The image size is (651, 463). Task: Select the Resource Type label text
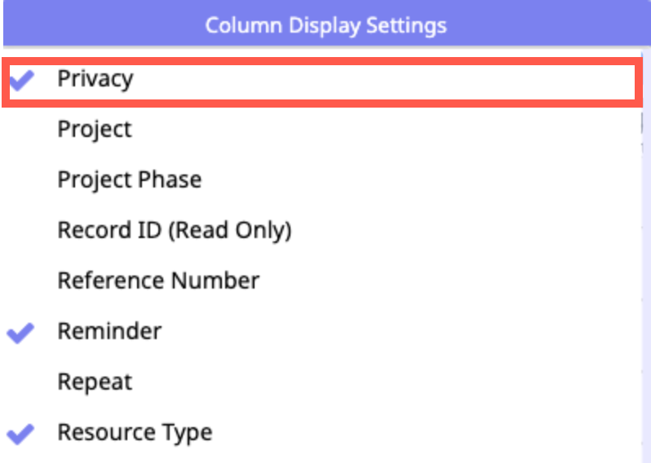click(135, 433)
